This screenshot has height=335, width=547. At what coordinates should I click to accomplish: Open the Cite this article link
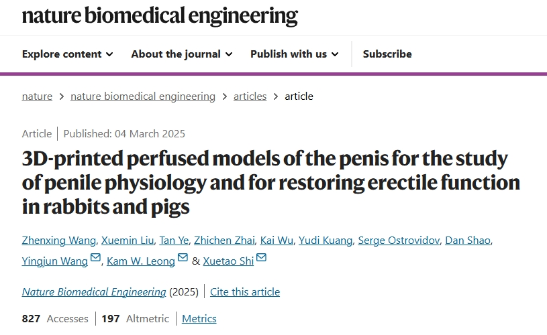coord(245,291)
